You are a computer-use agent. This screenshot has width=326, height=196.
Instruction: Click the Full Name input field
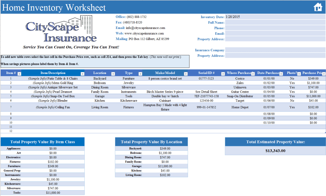[x=275, y=22]
